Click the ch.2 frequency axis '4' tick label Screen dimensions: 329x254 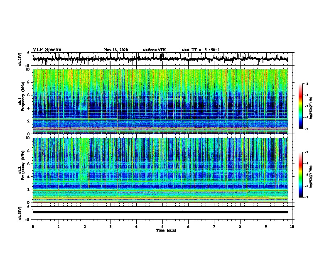(29, 177)
